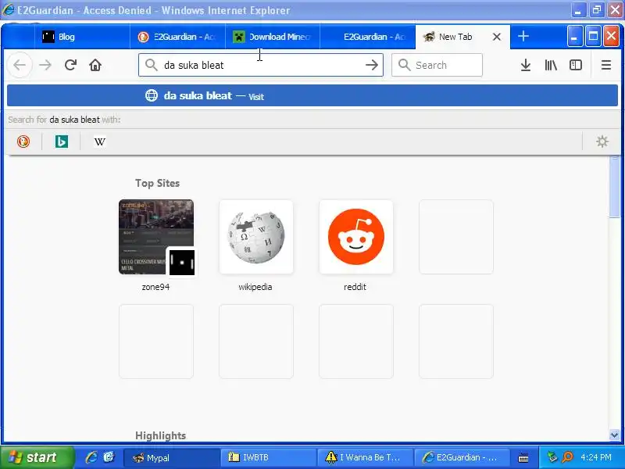Switch to the Blog tab
Image resolution: width=625 pixels, height=469 pixels.
[82, 37]
